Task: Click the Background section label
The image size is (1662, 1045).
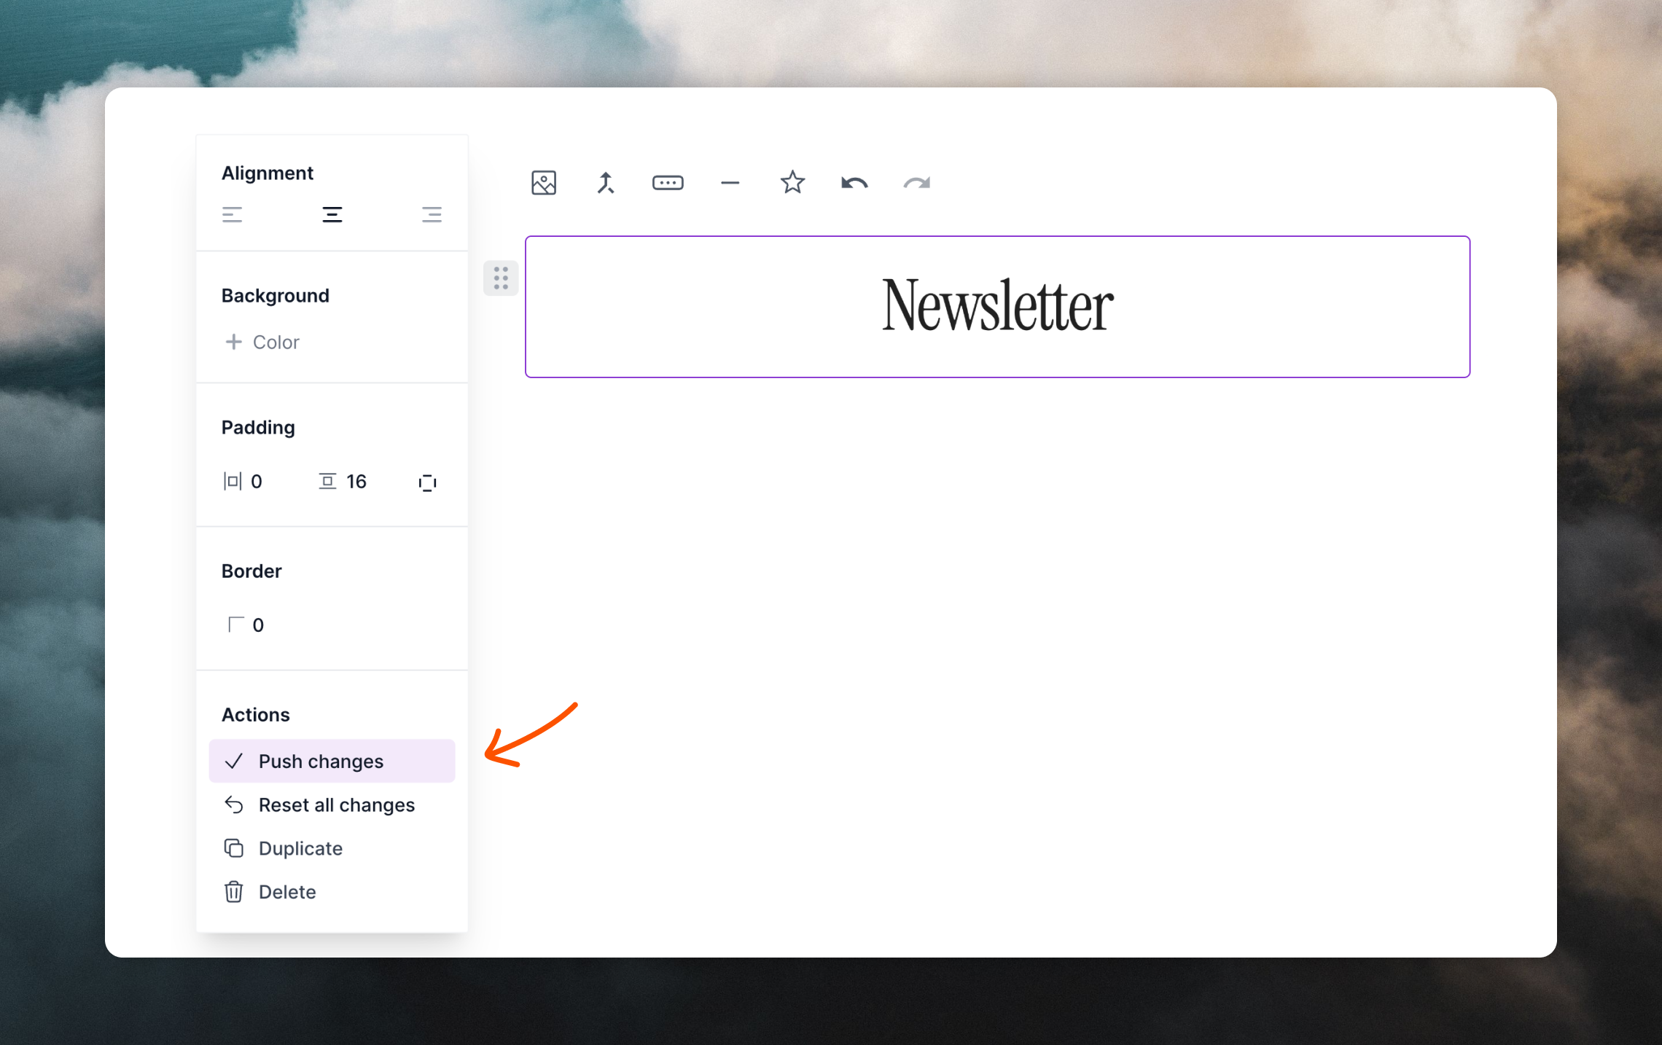Action: tap(276, 296)
